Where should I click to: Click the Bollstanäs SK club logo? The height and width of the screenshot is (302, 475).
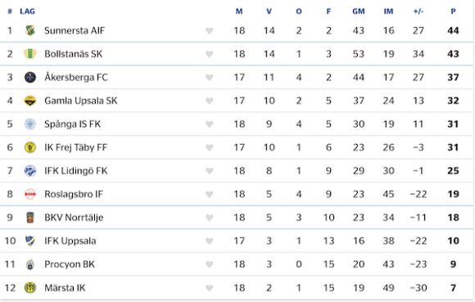click(x=30, y=54)
